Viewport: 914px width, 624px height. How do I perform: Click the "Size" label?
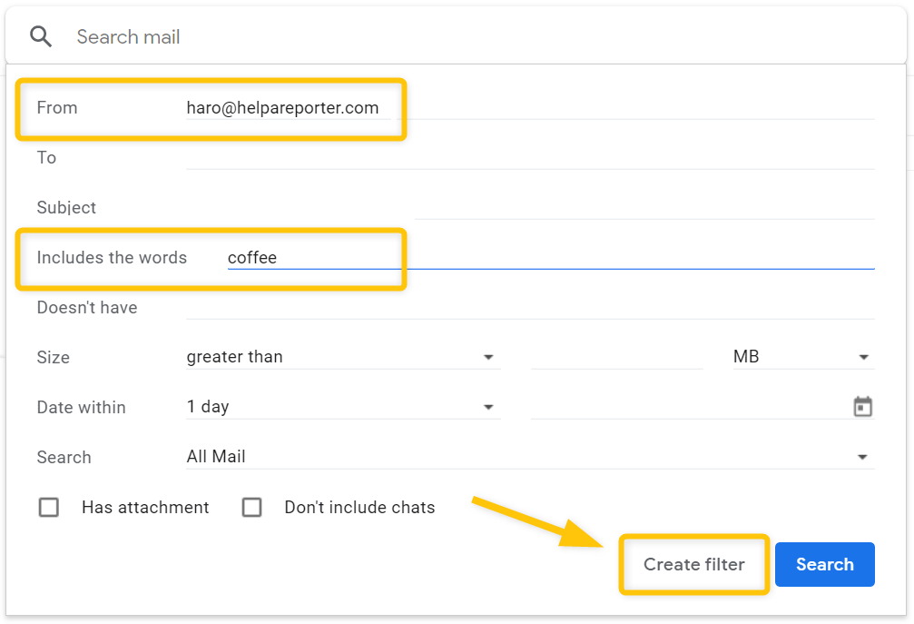pos(53,357)
